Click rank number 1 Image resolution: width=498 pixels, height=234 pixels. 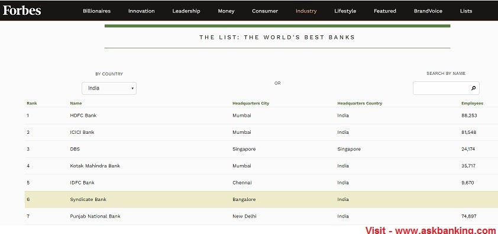(28, 116)
